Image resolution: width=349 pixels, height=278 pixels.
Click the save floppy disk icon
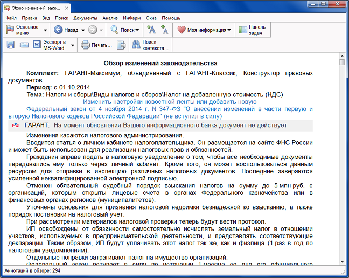pos(11,45)
